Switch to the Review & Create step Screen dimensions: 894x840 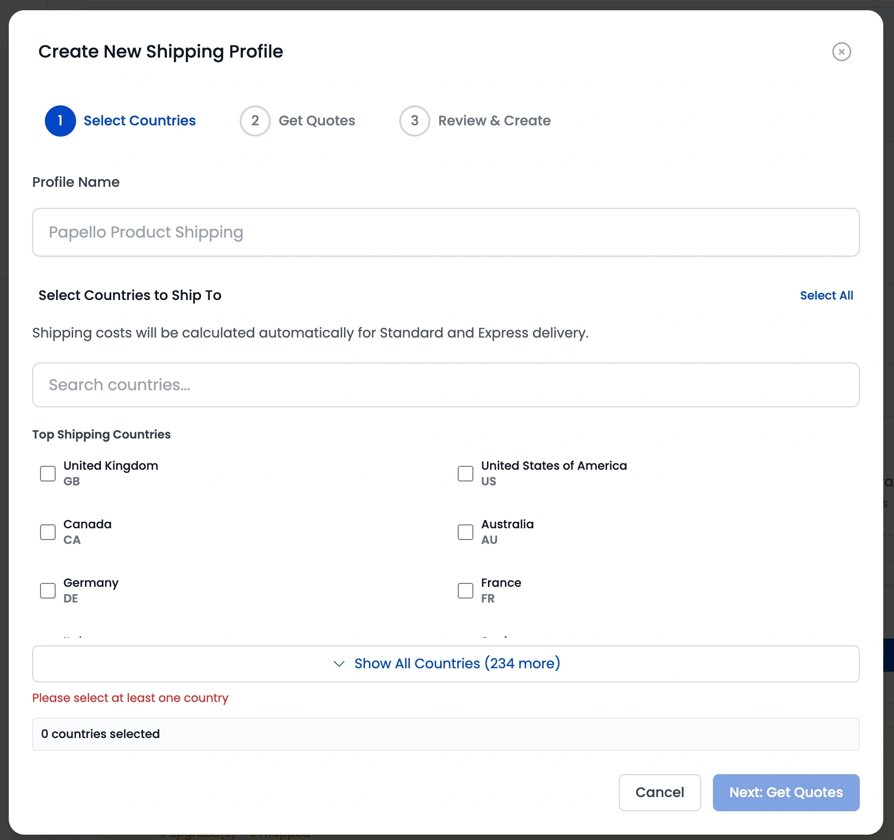[494, 120]
